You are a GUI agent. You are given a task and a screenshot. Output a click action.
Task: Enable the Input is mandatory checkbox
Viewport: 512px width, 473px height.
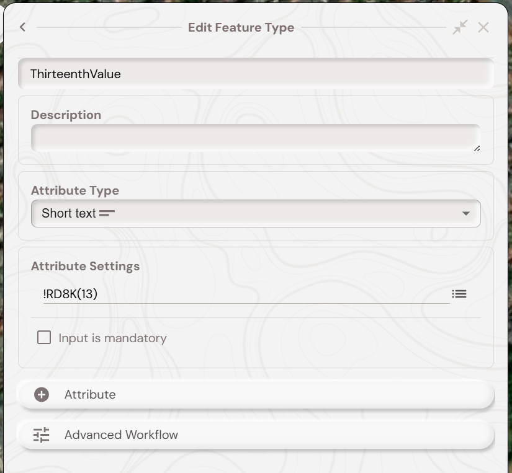tap(44, 338)
